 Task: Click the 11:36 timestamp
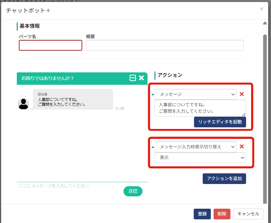[x=120, y=108]
